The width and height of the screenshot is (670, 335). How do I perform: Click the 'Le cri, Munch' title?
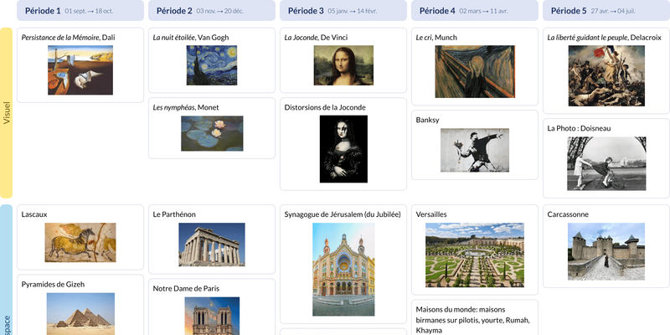(436, 37)
